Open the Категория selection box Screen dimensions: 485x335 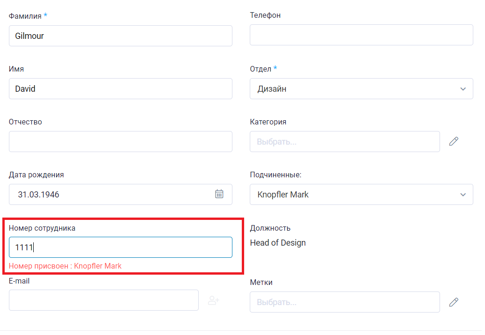tap(344, 141)
